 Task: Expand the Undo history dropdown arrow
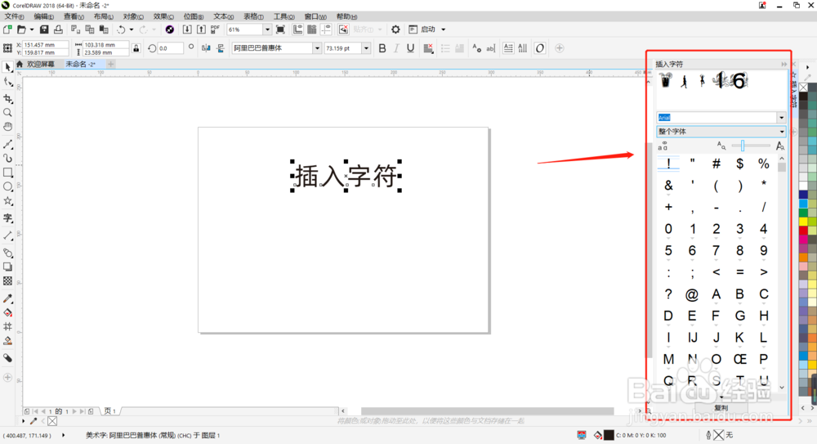[132, 29]
